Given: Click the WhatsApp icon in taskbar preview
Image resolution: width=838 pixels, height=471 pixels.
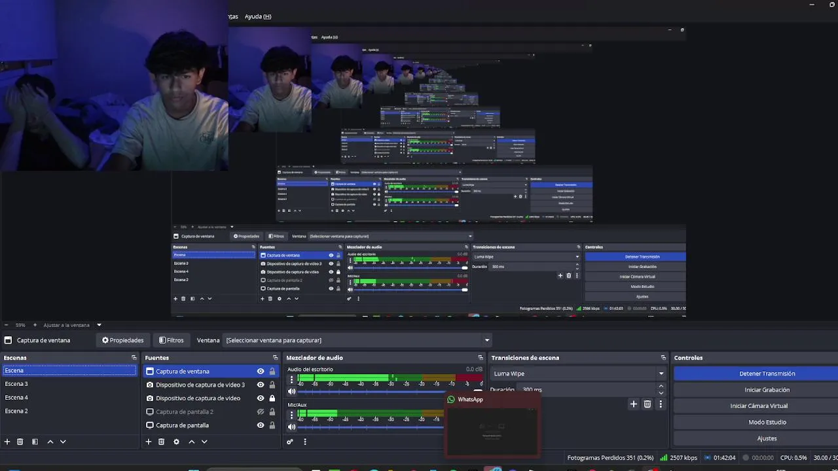Looking at the screenshot, I should coord(451,400).
